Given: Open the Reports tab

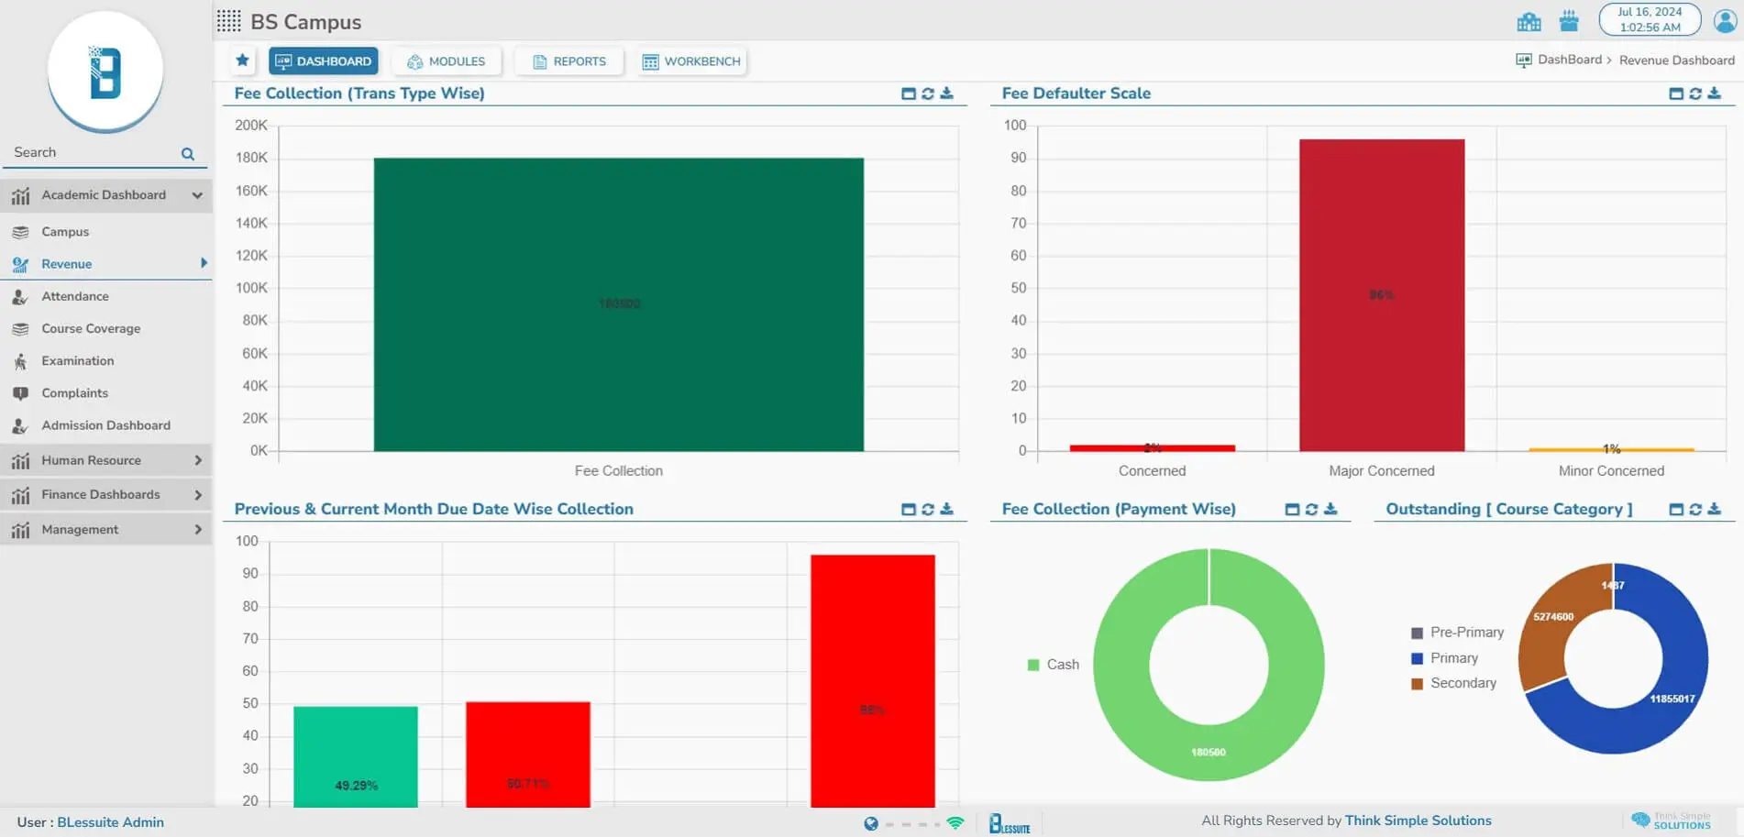Looking at the screenshot, I should (x=569, y=61).
